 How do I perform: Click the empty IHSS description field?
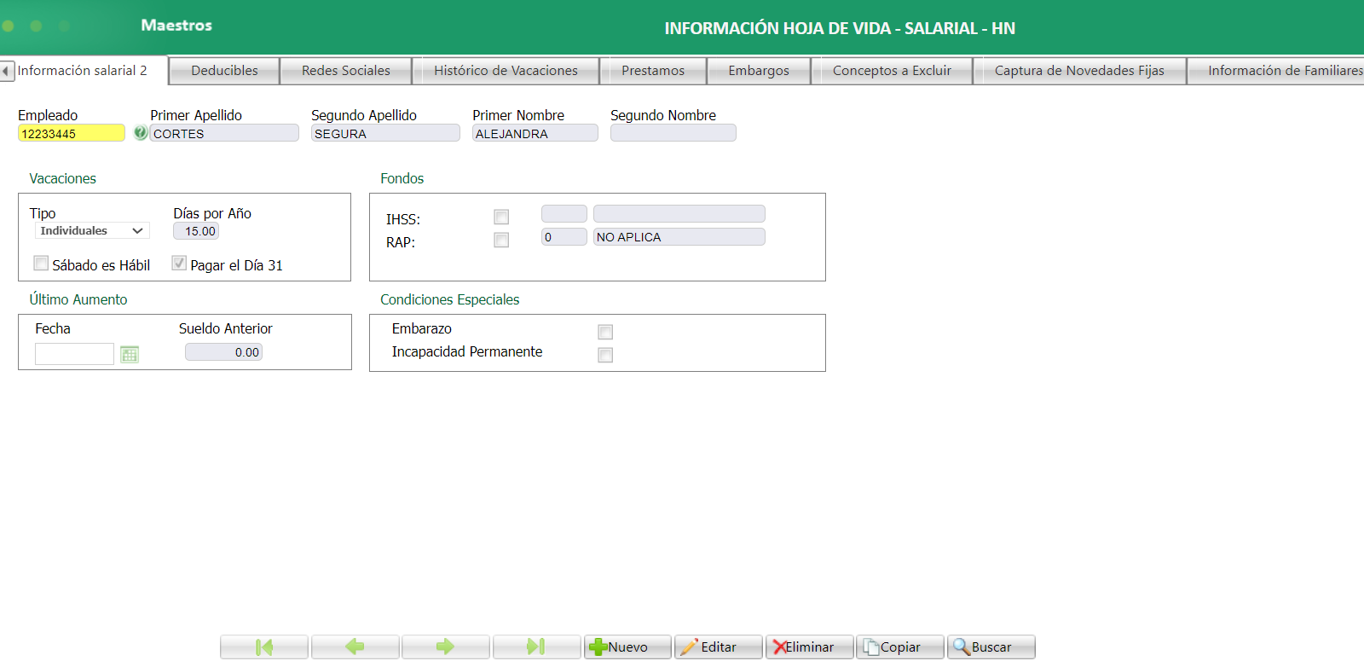coord(679,213)
